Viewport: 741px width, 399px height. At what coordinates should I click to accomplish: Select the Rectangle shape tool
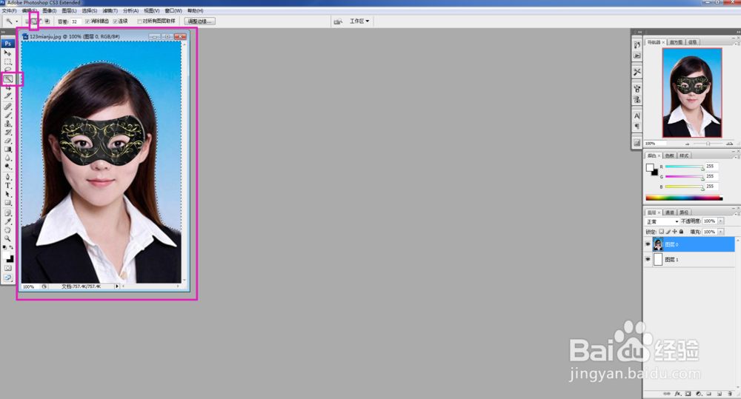(7, 203)
